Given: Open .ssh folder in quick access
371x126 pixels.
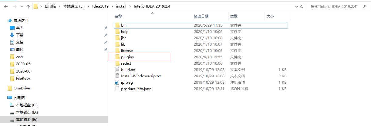Looking at the screenshot, I should tap(19, 57).
